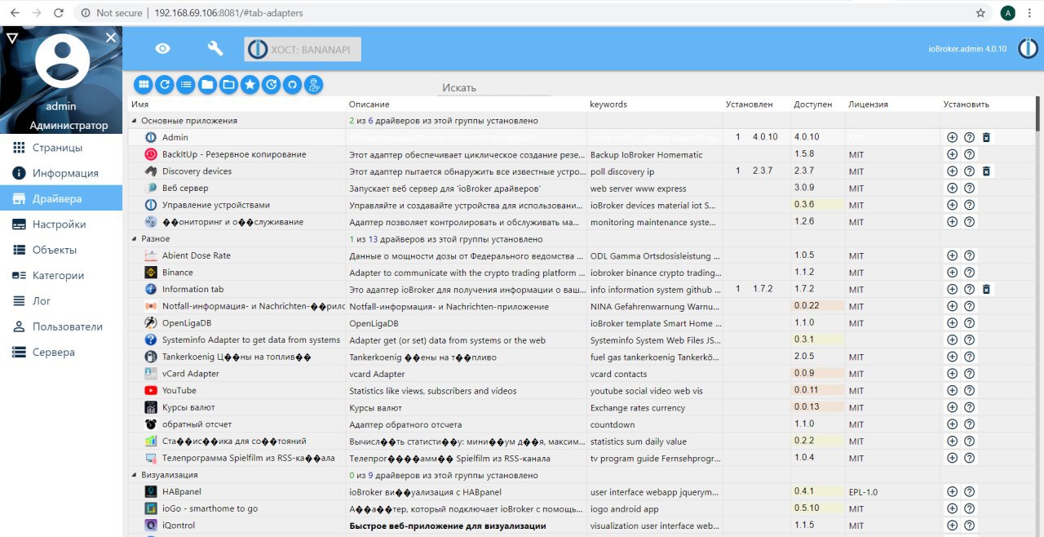
Task: Click the browser reload button
Action: tap(59, 13)
